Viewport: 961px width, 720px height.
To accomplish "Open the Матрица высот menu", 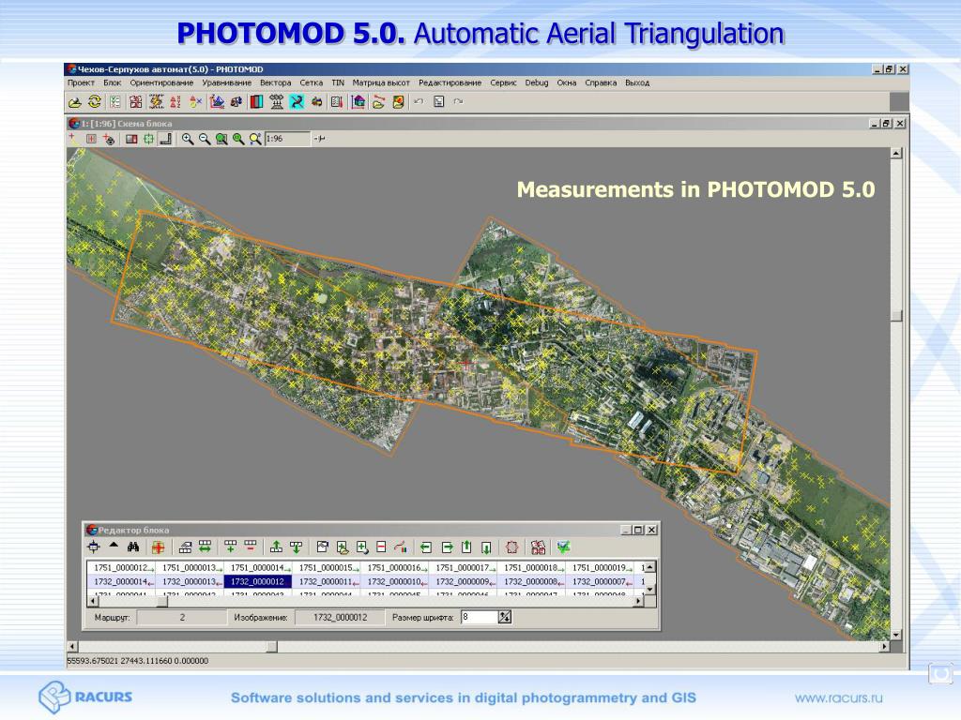I will 381,82.
